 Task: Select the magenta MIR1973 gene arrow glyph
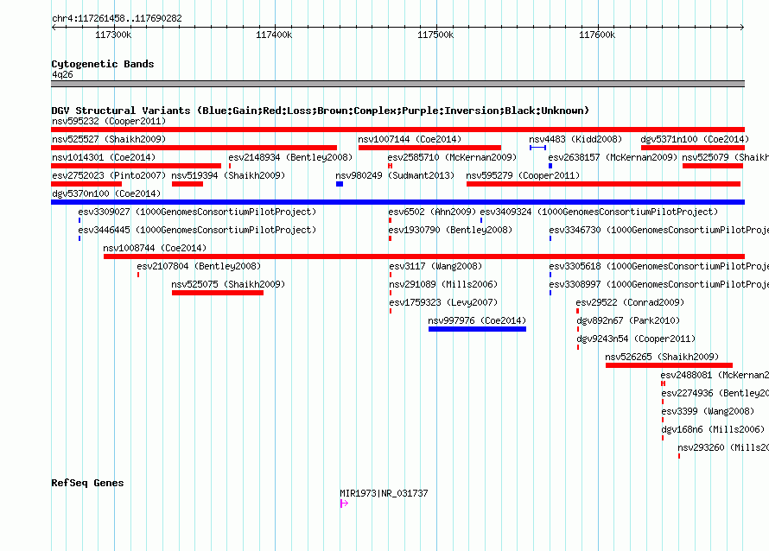[344, 503]
